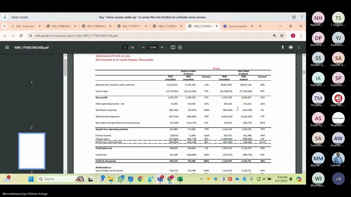Select the page 3 thumbnail
The width and height of the screenshot is (351, 197).
32,151
